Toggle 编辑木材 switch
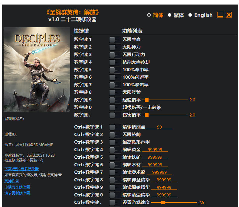239x207 pixels. point(115,165)
